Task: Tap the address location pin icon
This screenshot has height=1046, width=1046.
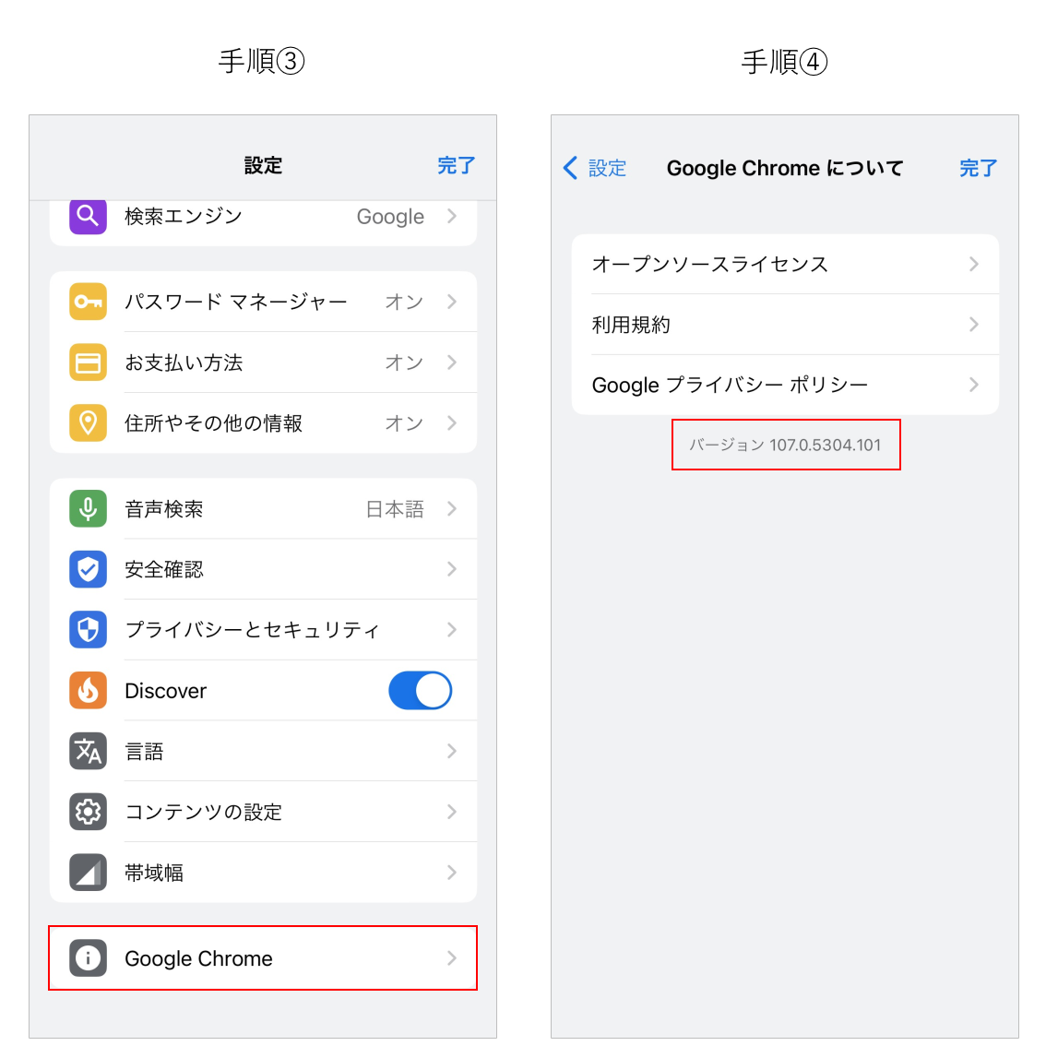Action: 88,423
